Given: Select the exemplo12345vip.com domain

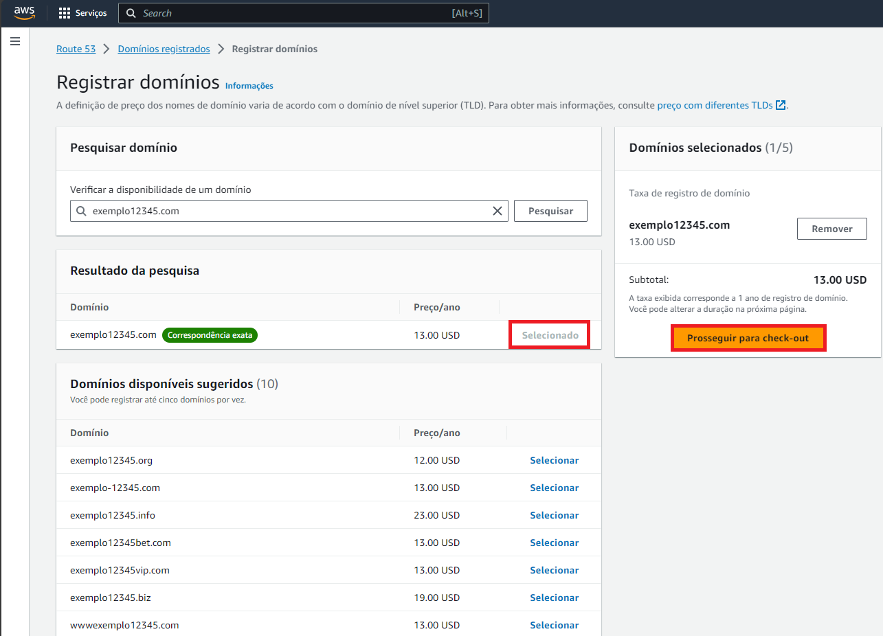Looking at the screenshot, I should pyautogui.click(x=554, y=570).
